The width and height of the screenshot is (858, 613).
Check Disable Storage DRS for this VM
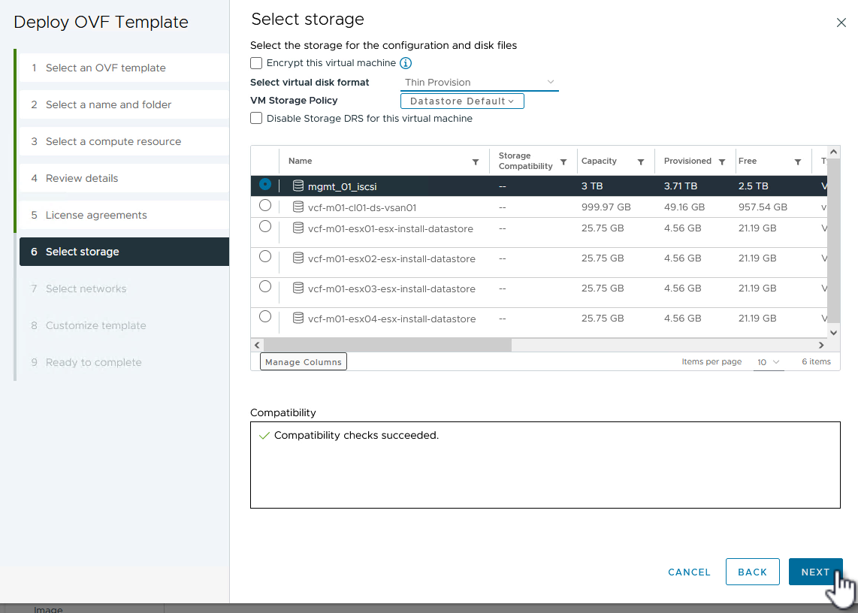click(x=257, y=118)
